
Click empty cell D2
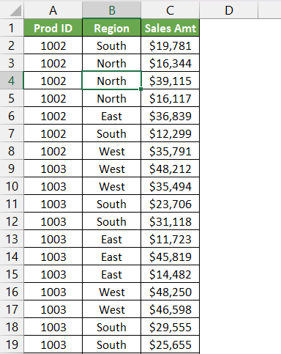click(x=229, y=45)
